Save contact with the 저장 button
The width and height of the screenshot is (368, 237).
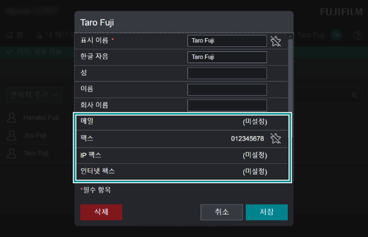(x=266, y=212)
